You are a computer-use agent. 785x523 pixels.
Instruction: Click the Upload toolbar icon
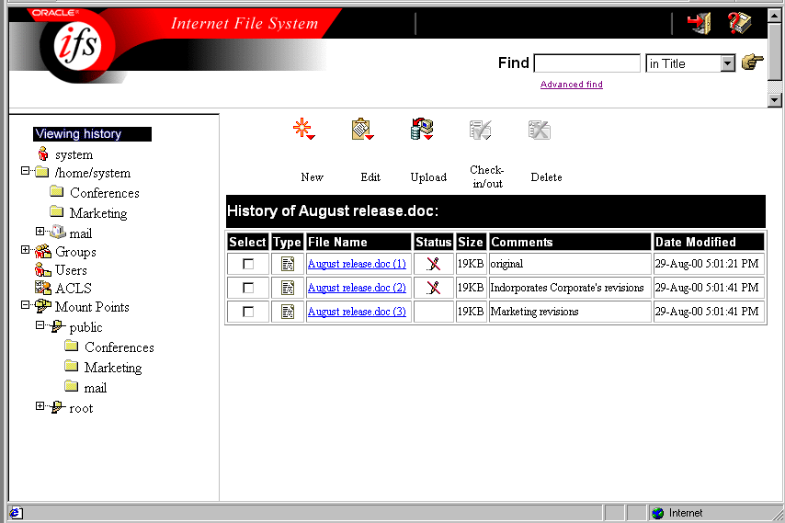[x=422, y=129]
